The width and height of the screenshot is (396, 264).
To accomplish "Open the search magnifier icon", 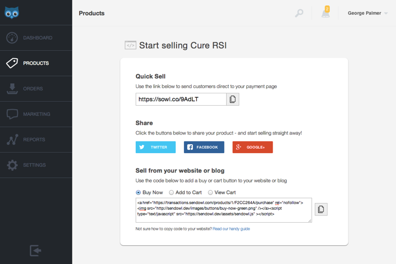I will click(x=299, y=13).
